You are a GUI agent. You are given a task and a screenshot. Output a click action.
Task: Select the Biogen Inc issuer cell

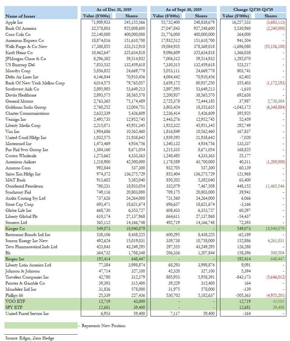click(x=15, y=259)
